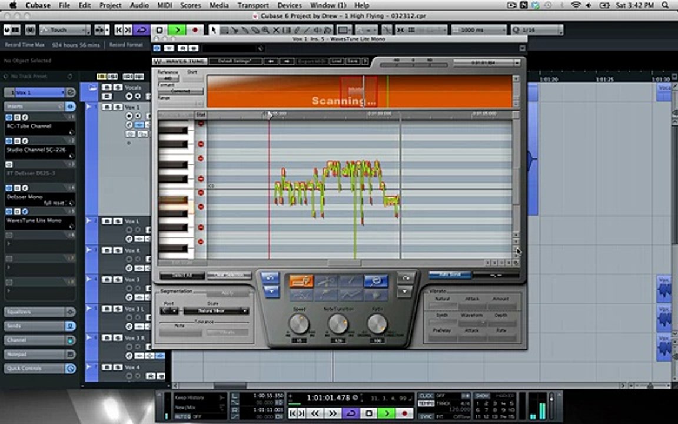Adjust the Ratio knob
Viewport: 678px width, 424px height.
377,323
